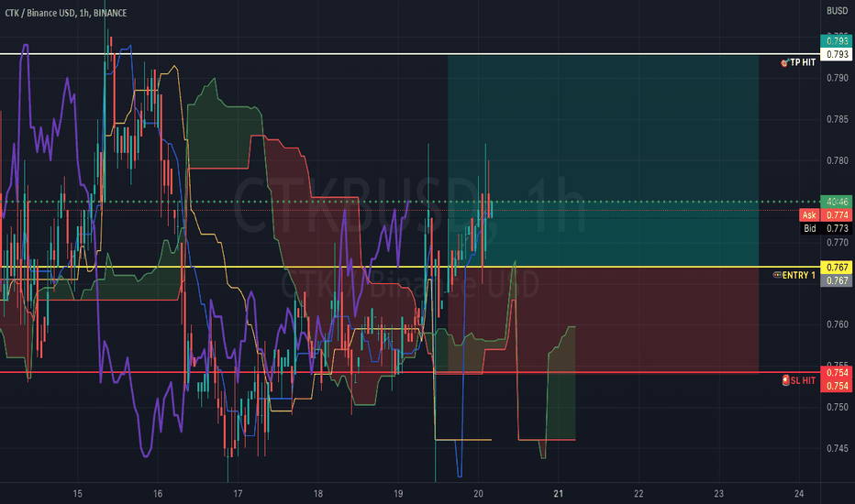Click date 19 on the time axis
855x504 pixels.
[398, 494]
